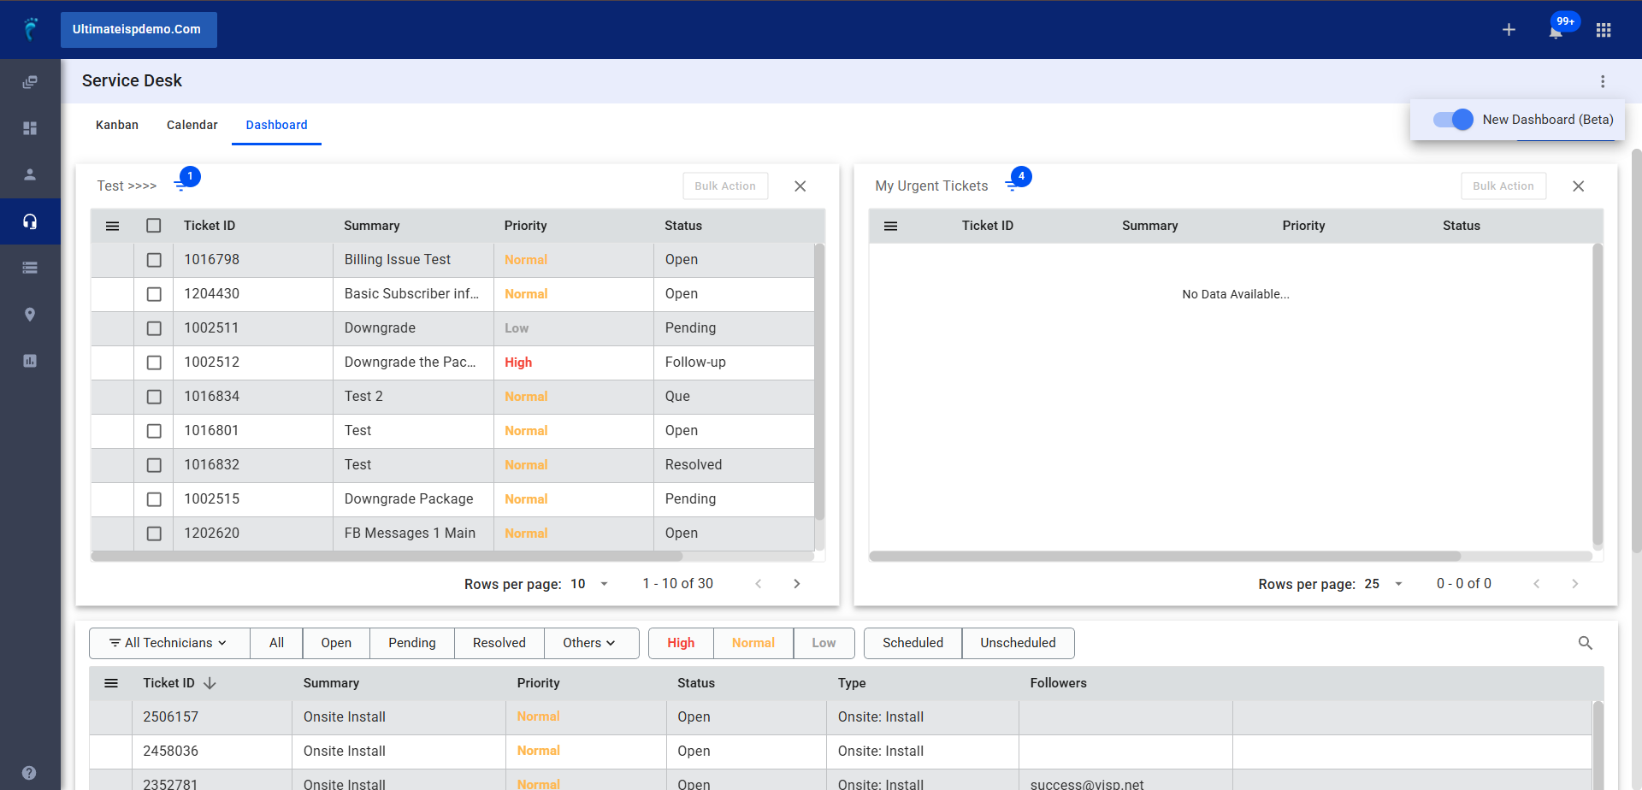Check the box for ticket 1016798
1642x790 pixels.
pos(154,260)
